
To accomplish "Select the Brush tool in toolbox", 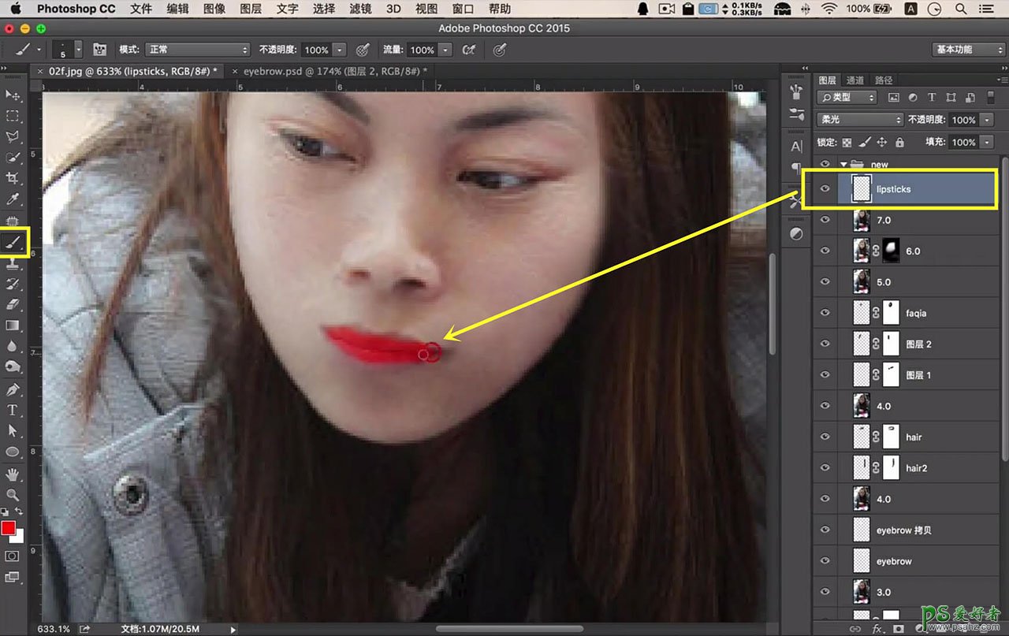I will tap(13, 244).
